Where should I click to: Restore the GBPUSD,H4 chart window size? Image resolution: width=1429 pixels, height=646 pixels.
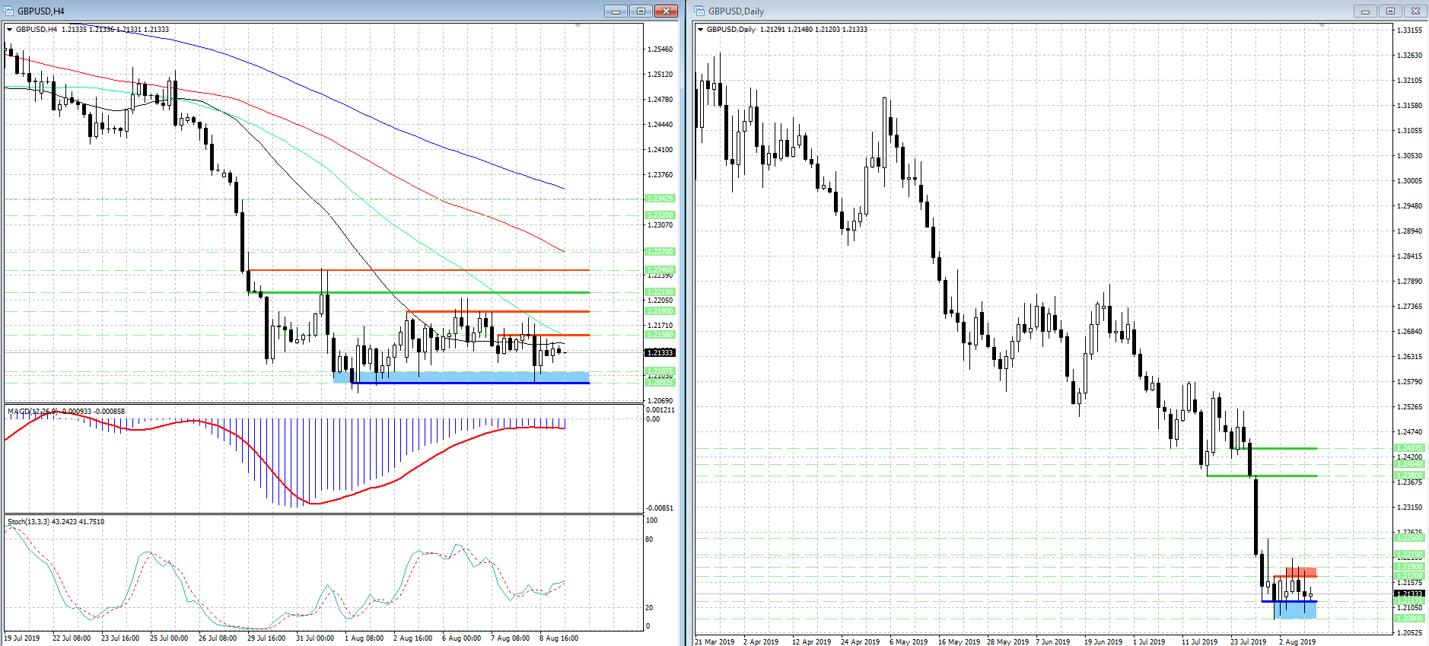[x=641, y=11]
